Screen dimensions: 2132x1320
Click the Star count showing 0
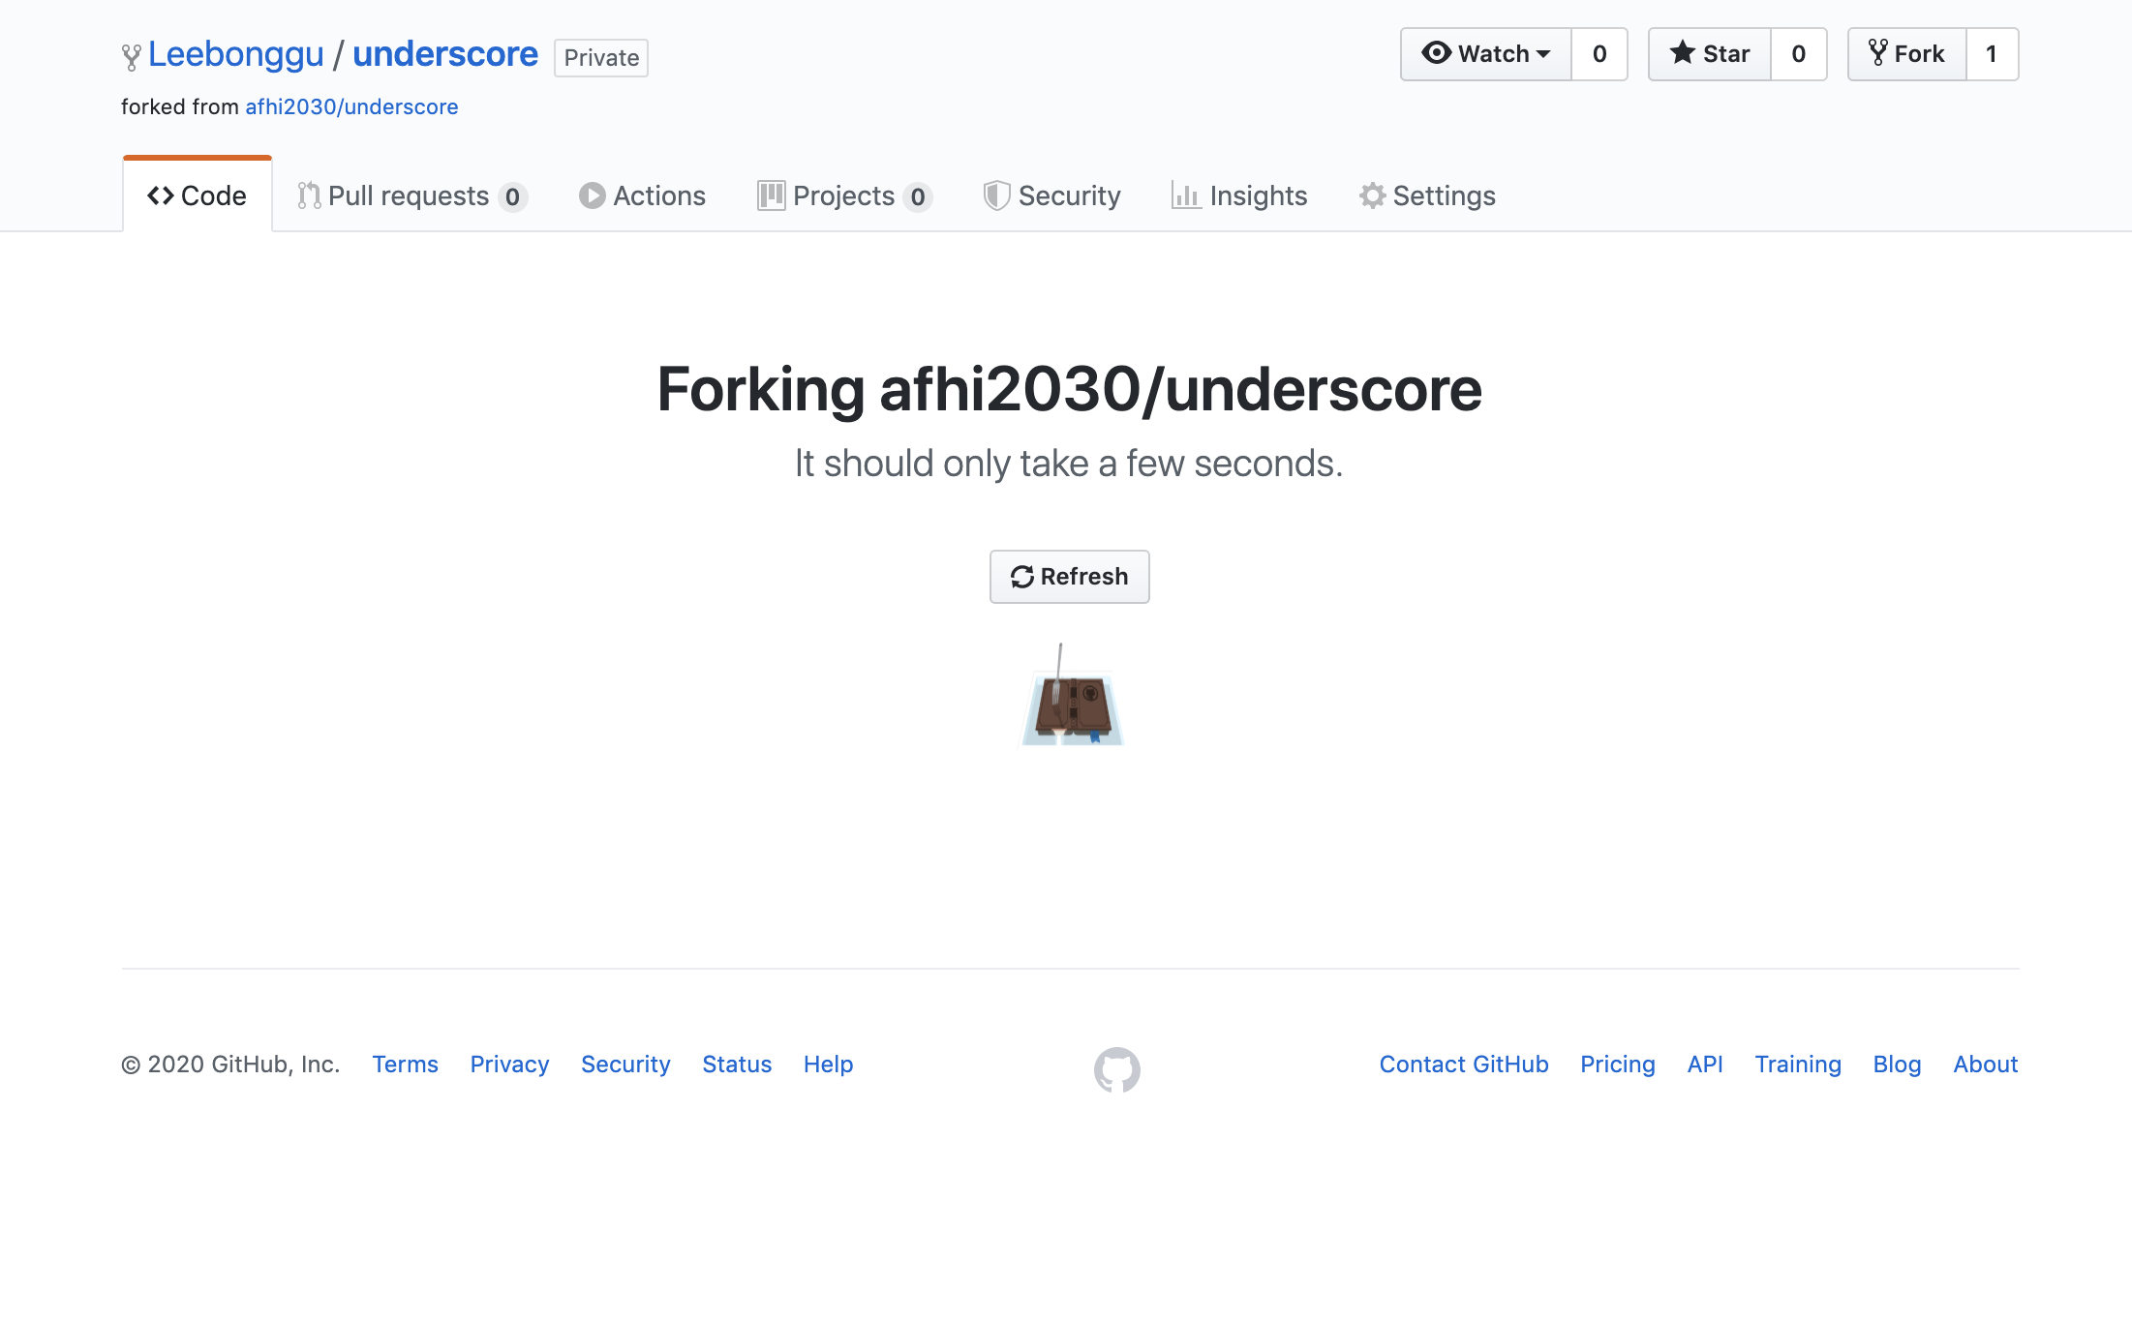tap(1798, 54)
